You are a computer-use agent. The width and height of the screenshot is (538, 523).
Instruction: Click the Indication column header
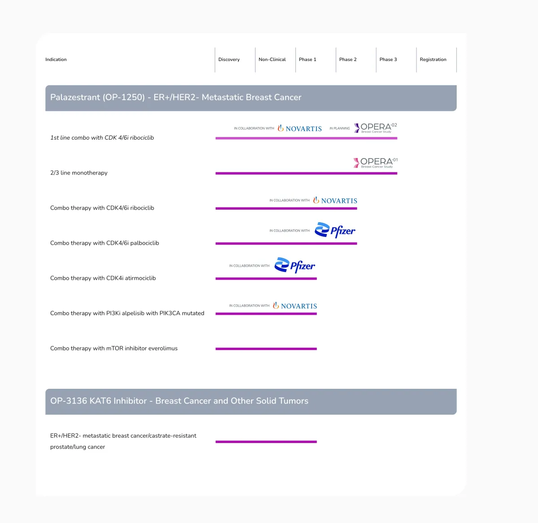point(56,60)
